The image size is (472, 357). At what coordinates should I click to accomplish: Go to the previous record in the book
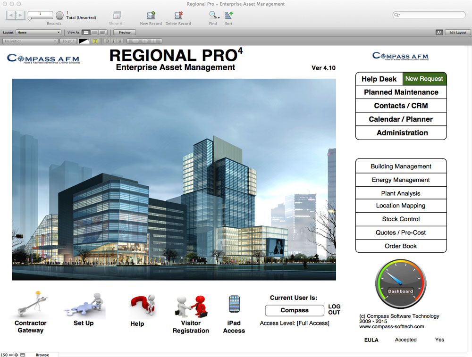[x=10, y=15]
